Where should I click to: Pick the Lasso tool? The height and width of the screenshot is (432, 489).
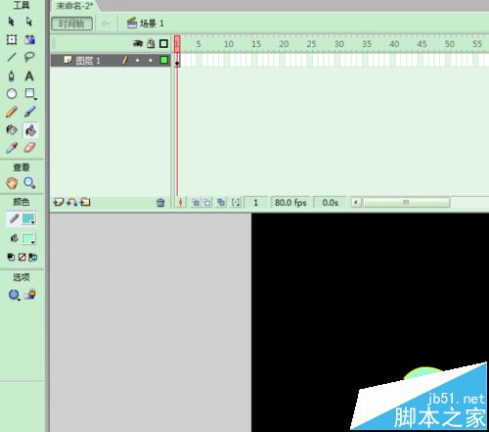(29, 57)
